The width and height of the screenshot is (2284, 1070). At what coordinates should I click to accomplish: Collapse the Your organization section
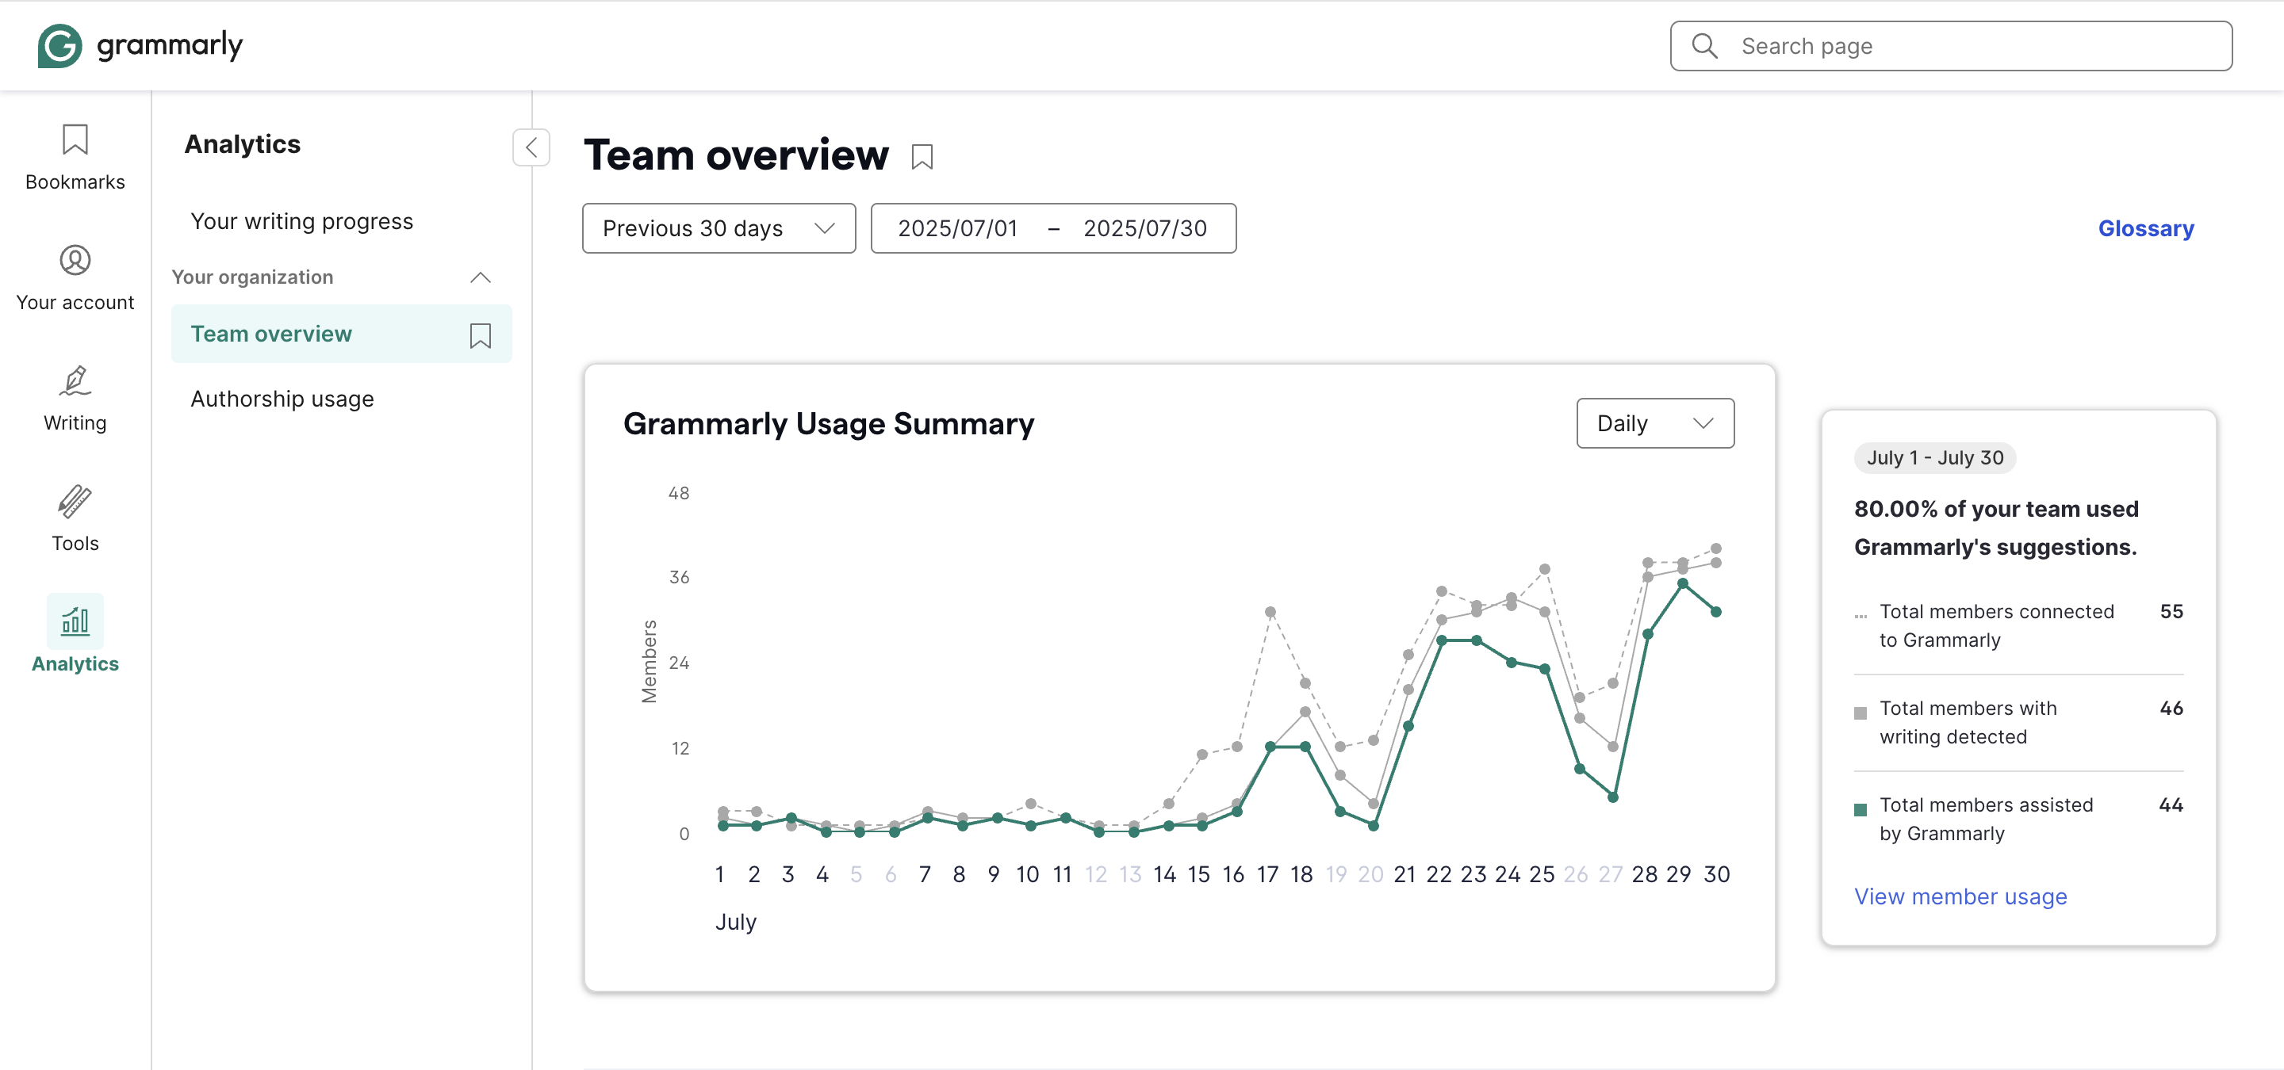click(480, 277)
